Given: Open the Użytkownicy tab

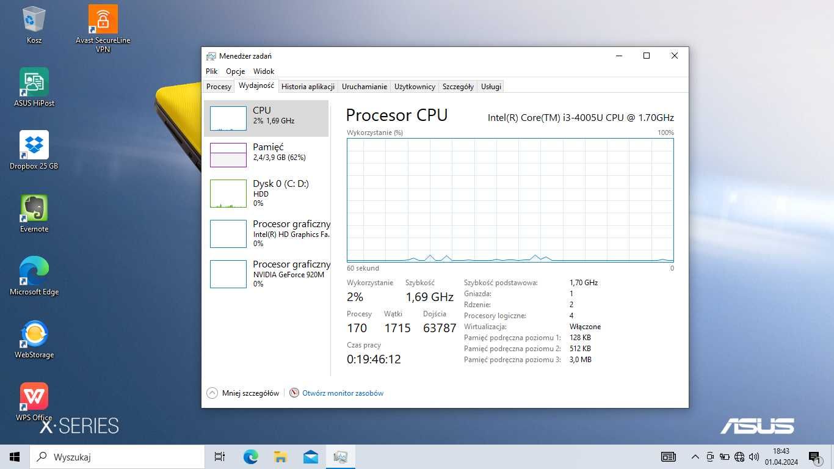Looking at the screenshot, I should (415, 87).
